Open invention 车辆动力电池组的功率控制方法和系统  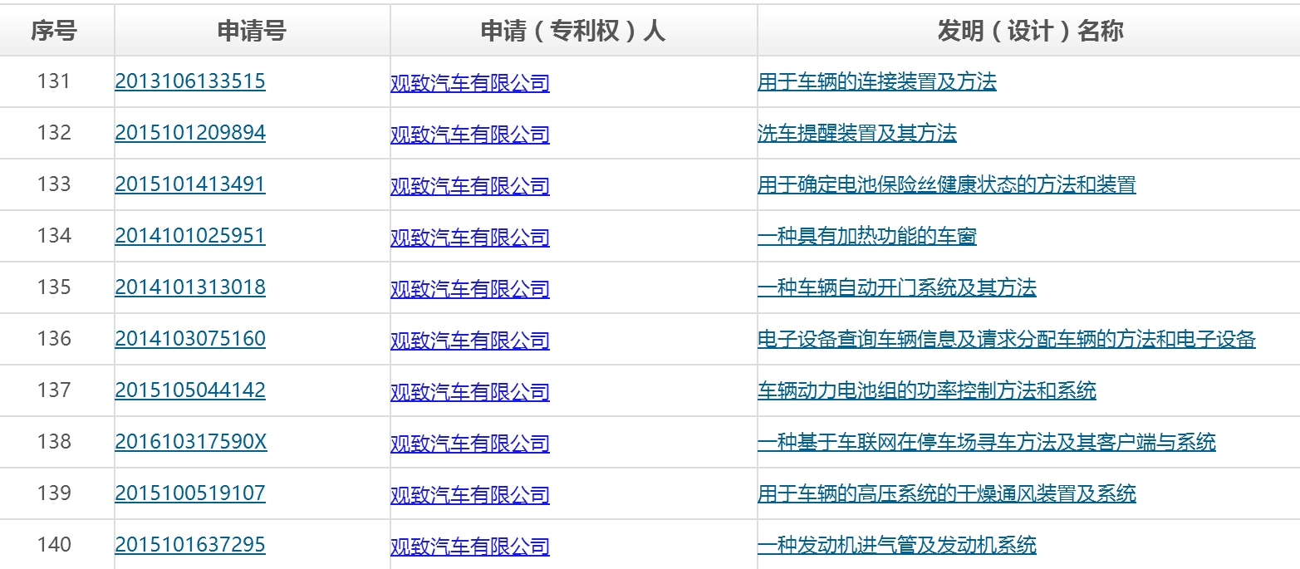(927, 390)
